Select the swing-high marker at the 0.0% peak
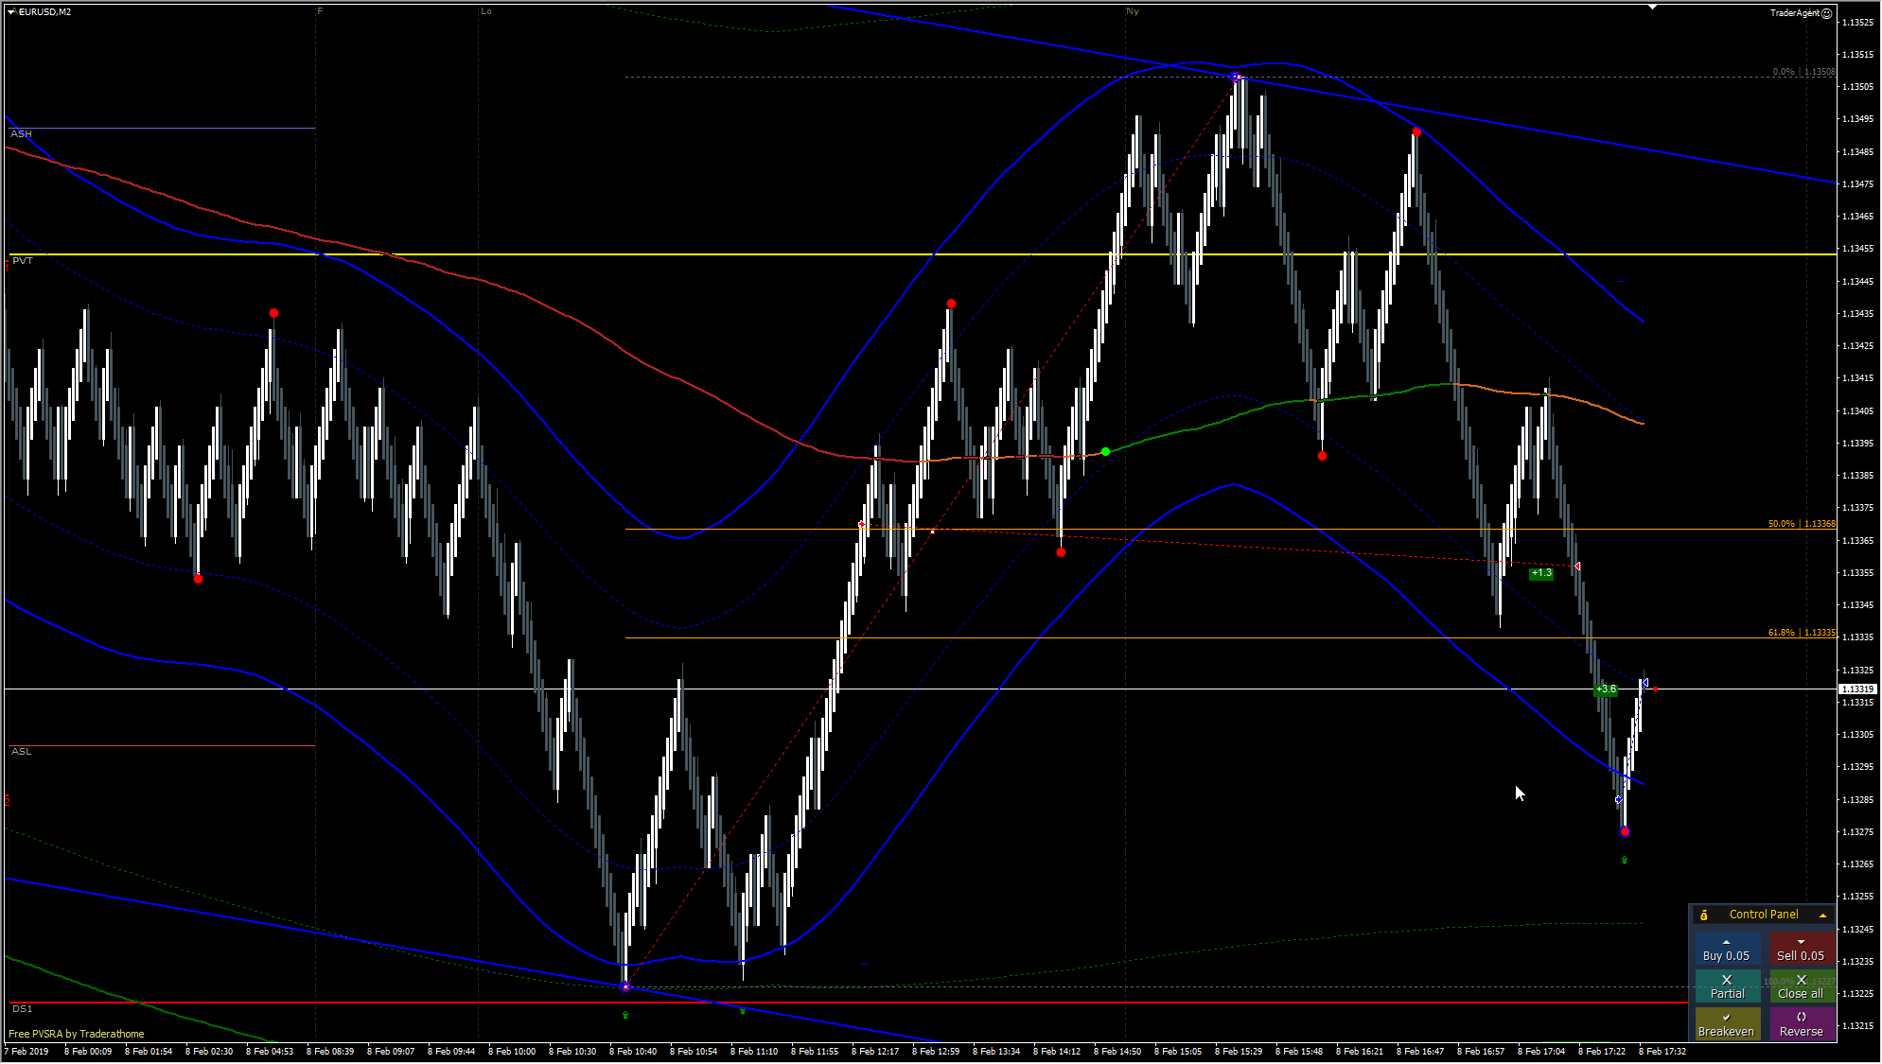 click(1235, 78)
